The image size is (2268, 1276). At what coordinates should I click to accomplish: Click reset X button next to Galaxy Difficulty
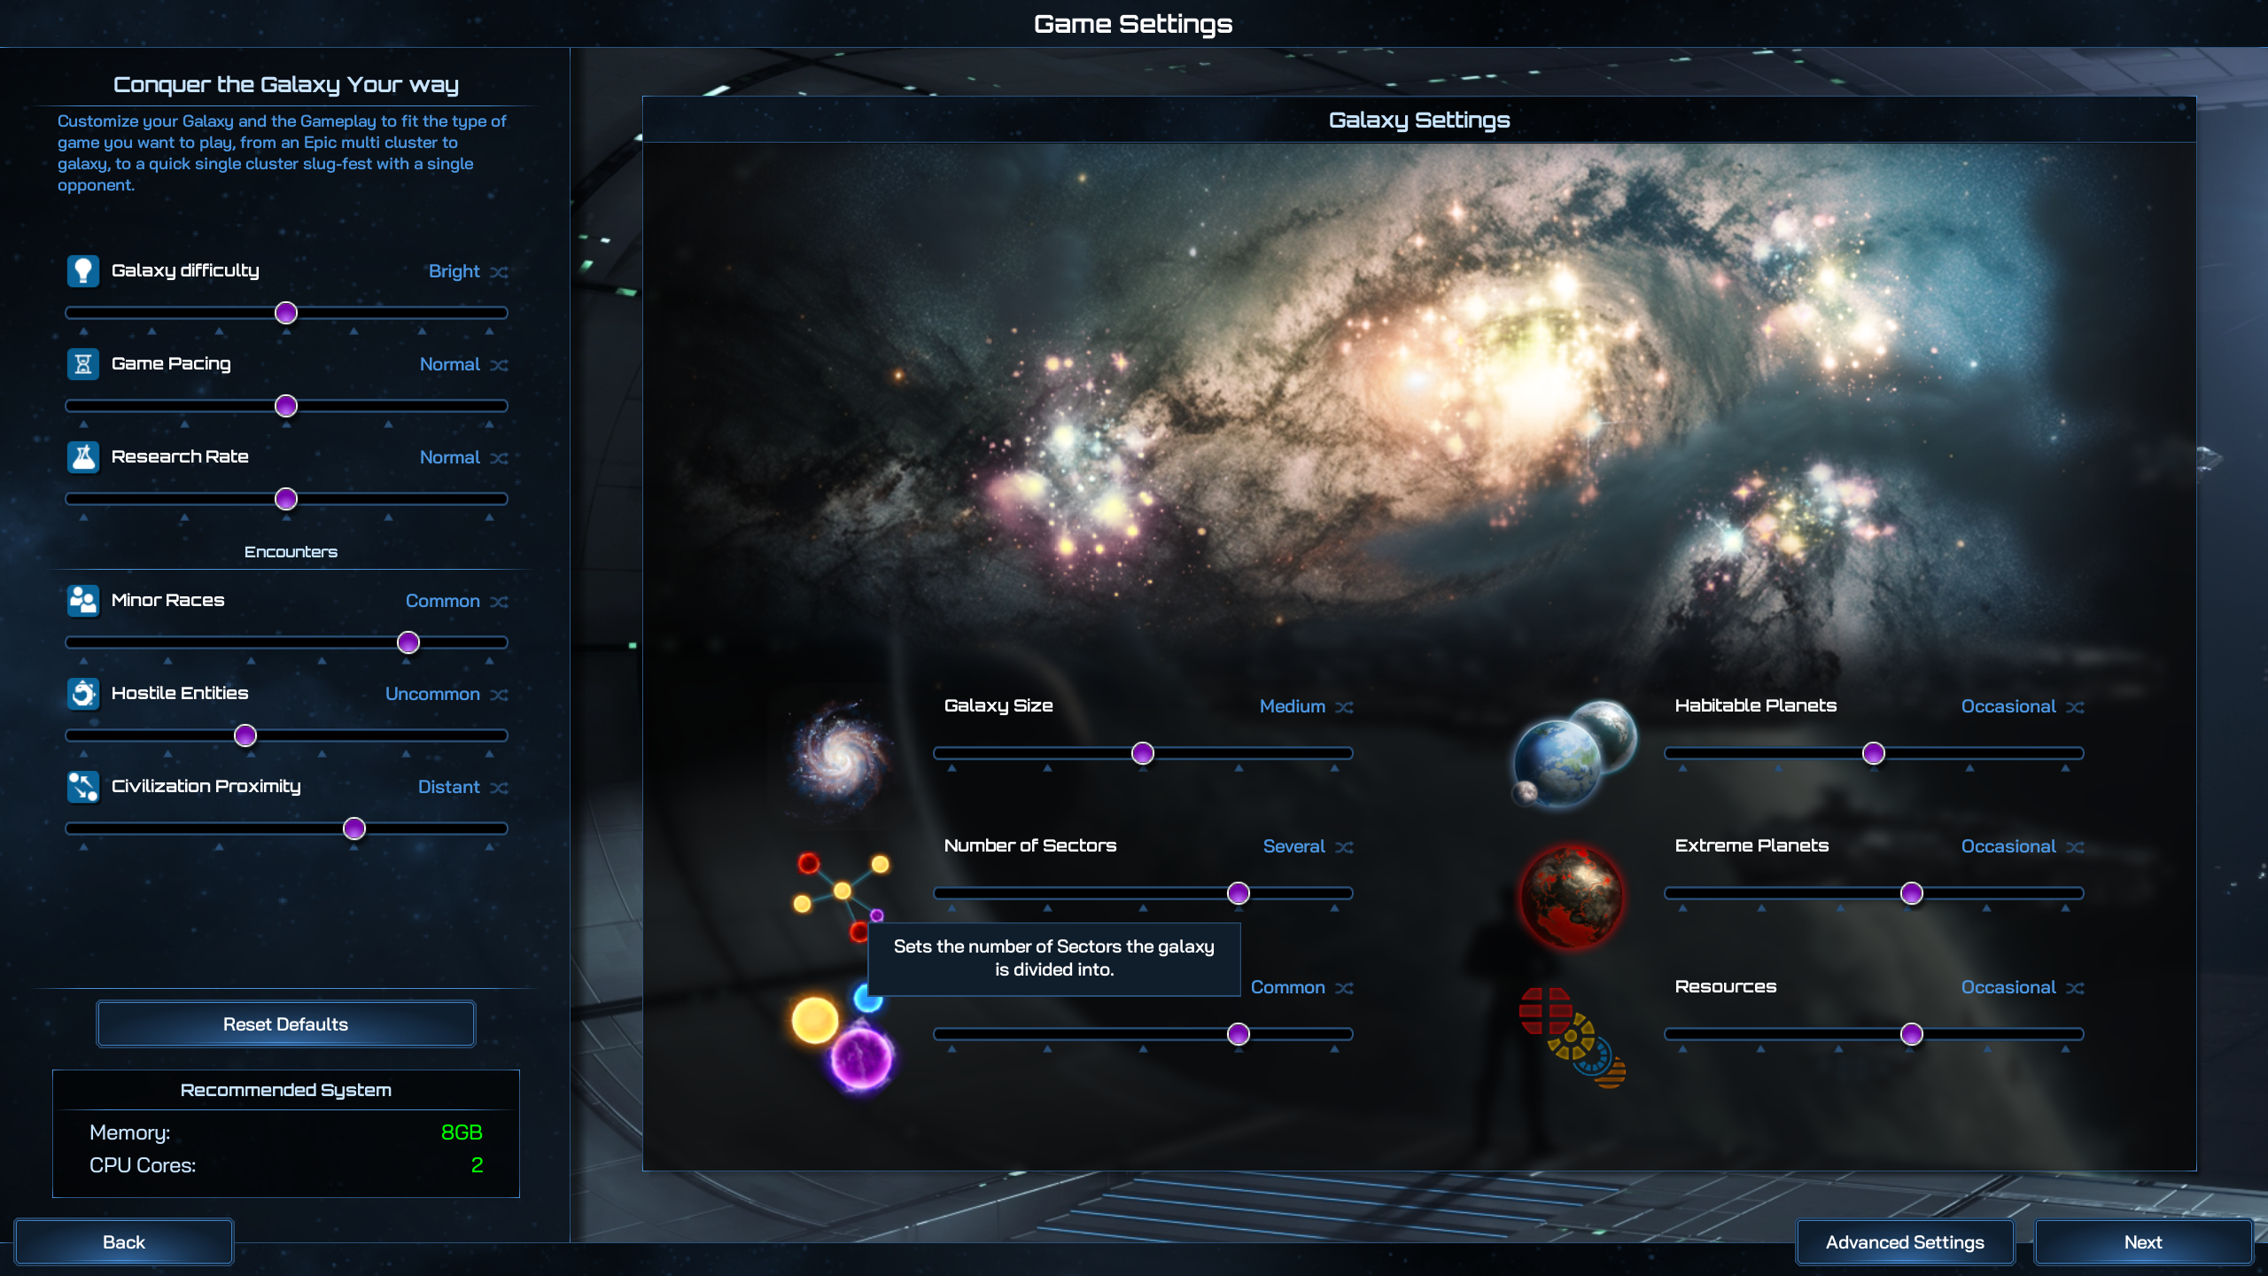(x=499, y=271)
